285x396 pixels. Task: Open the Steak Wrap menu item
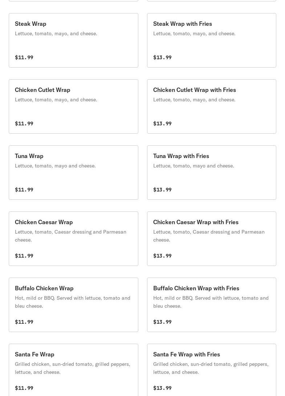(73, 40)
